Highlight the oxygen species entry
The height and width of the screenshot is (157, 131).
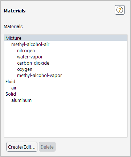point(25,69)
